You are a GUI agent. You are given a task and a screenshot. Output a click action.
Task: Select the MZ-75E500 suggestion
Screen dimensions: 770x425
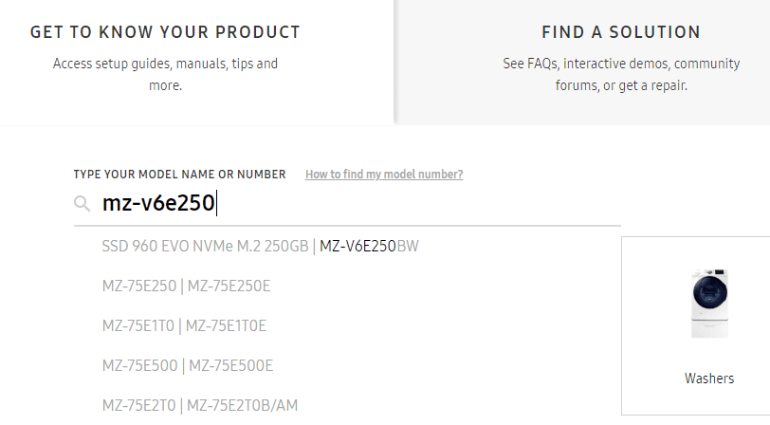(x=139, y=366)
